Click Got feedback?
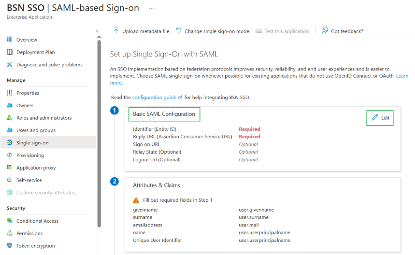Viewport: 415px width, 255px height. pos(342,31)
